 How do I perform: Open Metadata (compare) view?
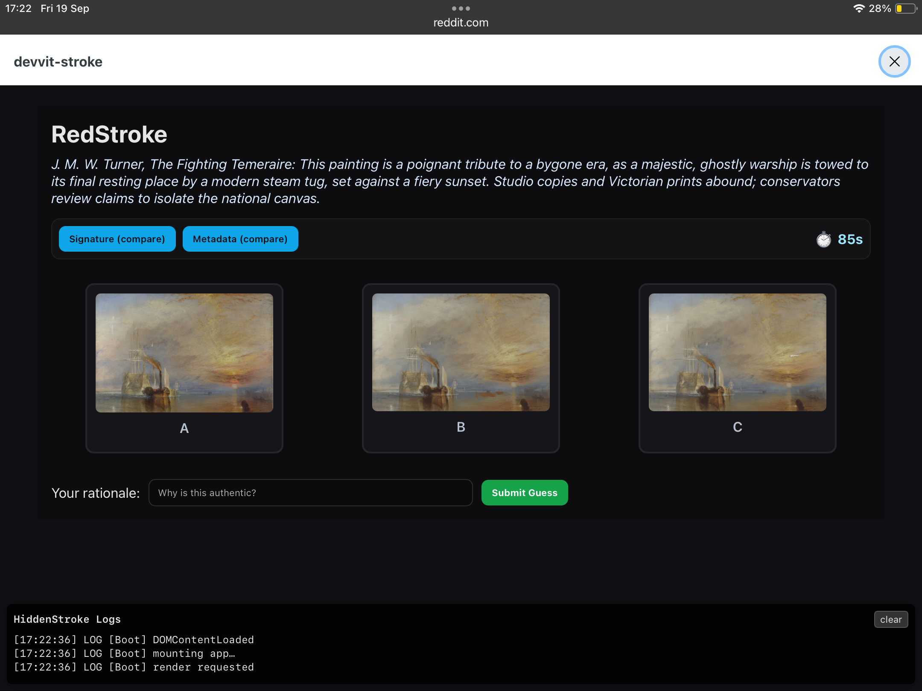(240, 239)
